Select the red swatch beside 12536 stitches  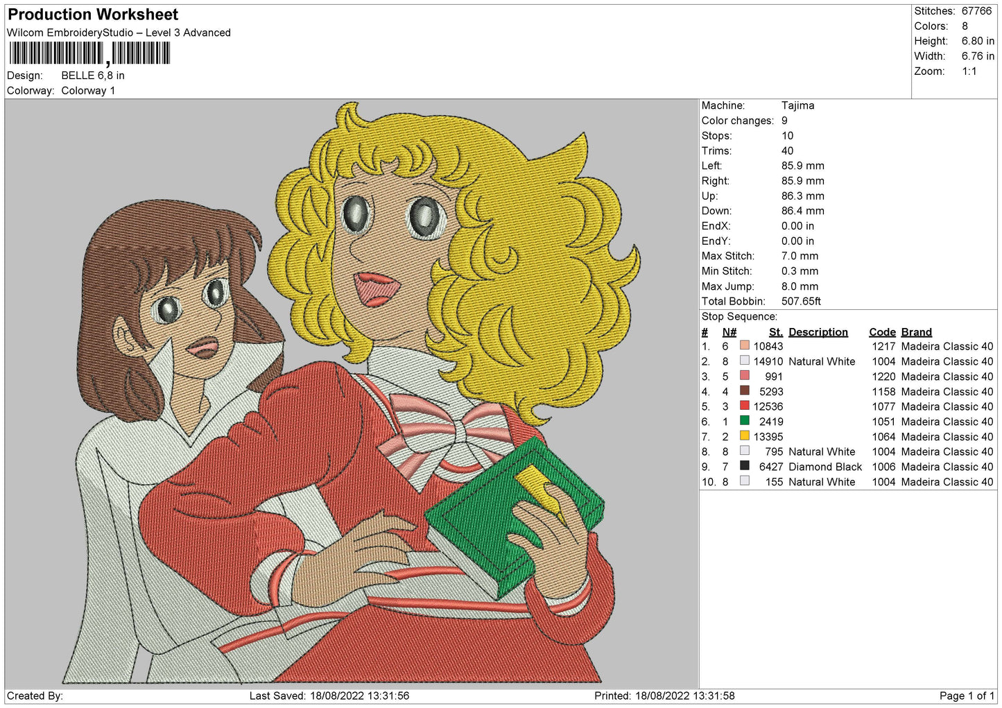[x=744, y=406]
